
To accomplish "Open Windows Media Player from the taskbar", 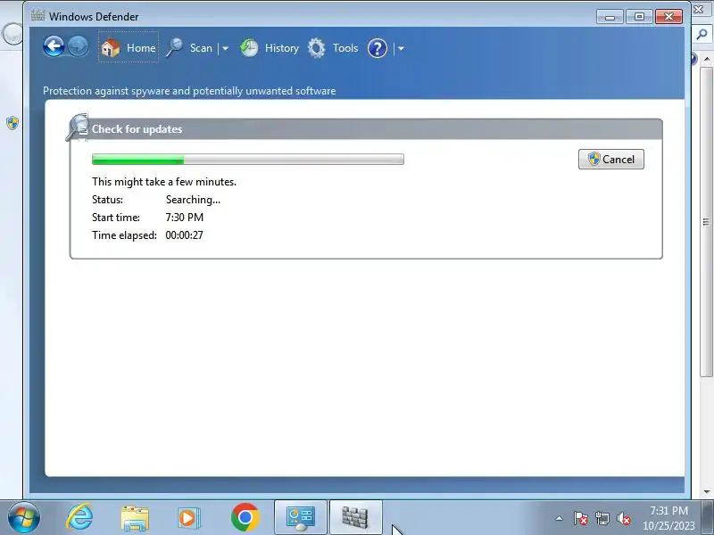I will click(188, 518).
